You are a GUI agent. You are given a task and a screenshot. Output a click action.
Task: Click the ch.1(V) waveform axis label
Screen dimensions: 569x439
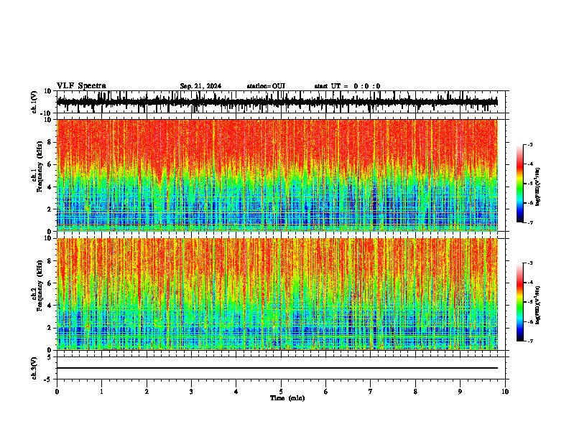(35, 102)
